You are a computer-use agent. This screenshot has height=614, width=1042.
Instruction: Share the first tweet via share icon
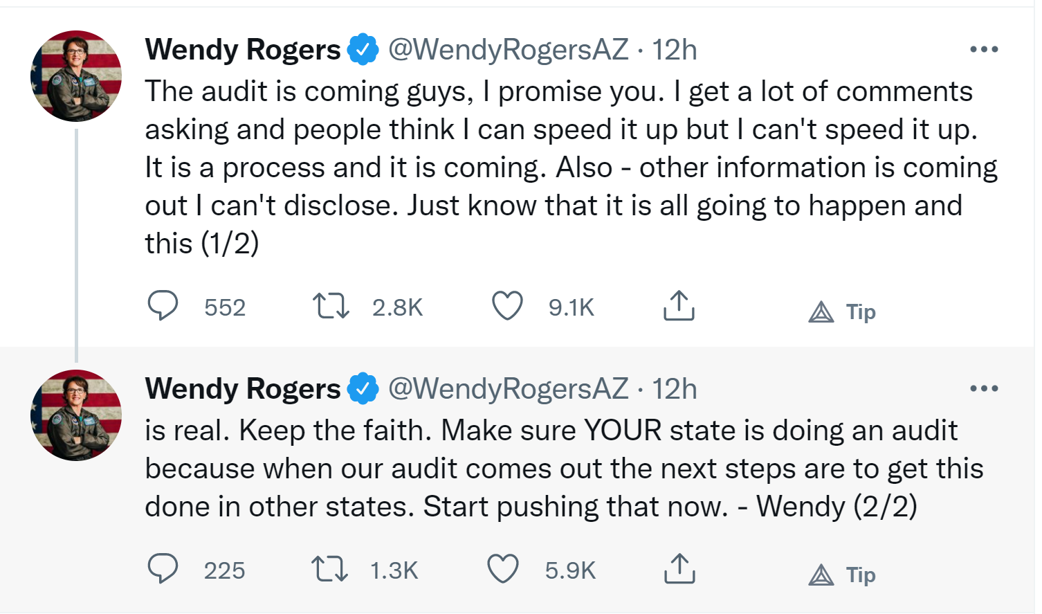click(x=679, y=306)
